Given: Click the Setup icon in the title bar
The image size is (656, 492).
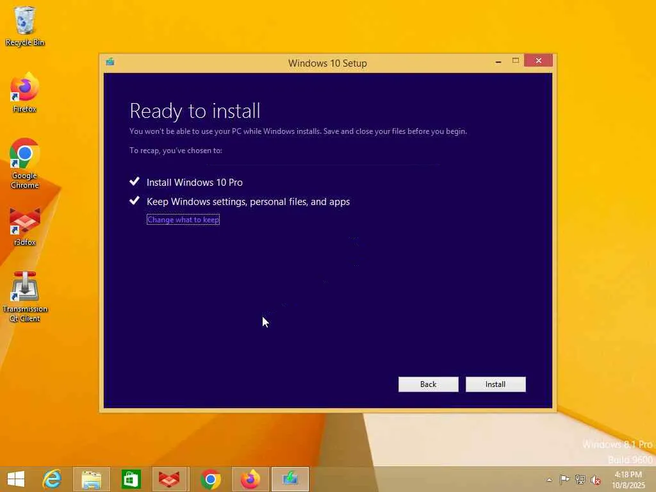Looking at the screenshot, I should 110,62.
